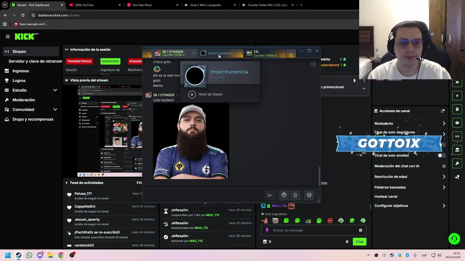The image size is (465, 261).
Task: Open the Steam chat emoticon picker
Action: click(x=284, y=195)
